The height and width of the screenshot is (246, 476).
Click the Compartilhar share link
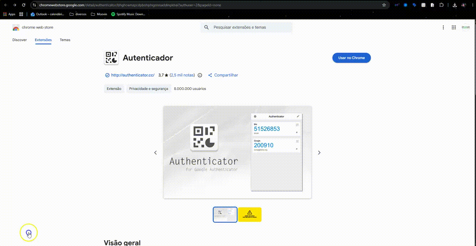223,75
